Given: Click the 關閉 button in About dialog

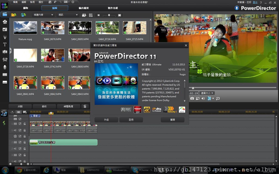Looking at the screenshot, I should click(172, 120).
